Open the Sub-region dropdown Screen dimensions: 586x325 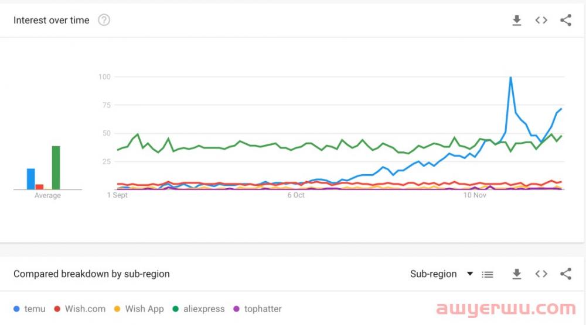433,274
